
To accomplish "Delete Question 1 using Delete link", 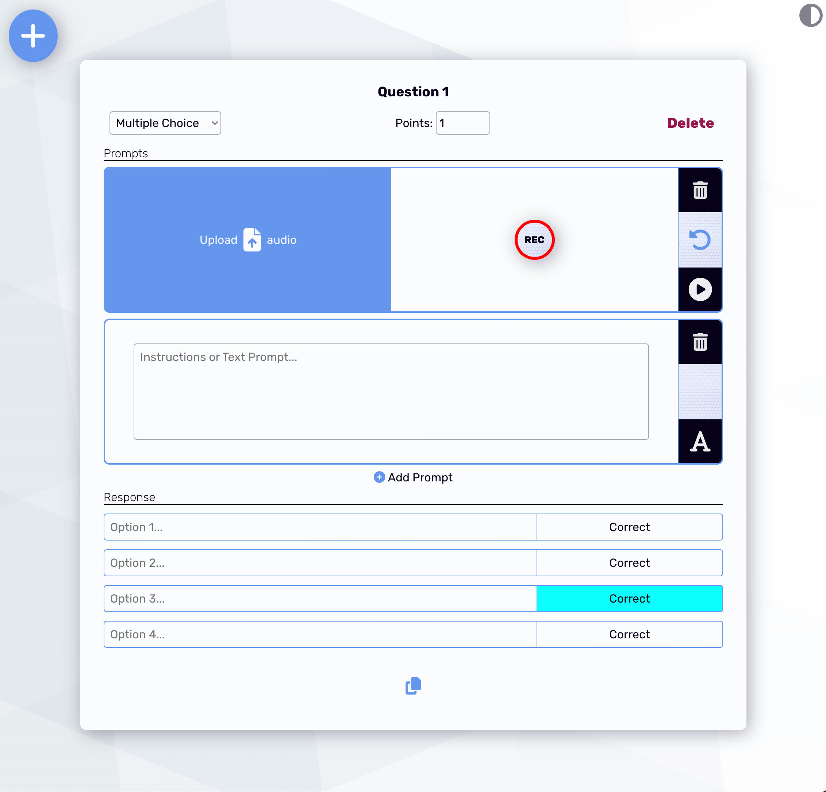I will pyautogui.click(x=690, y=123).
